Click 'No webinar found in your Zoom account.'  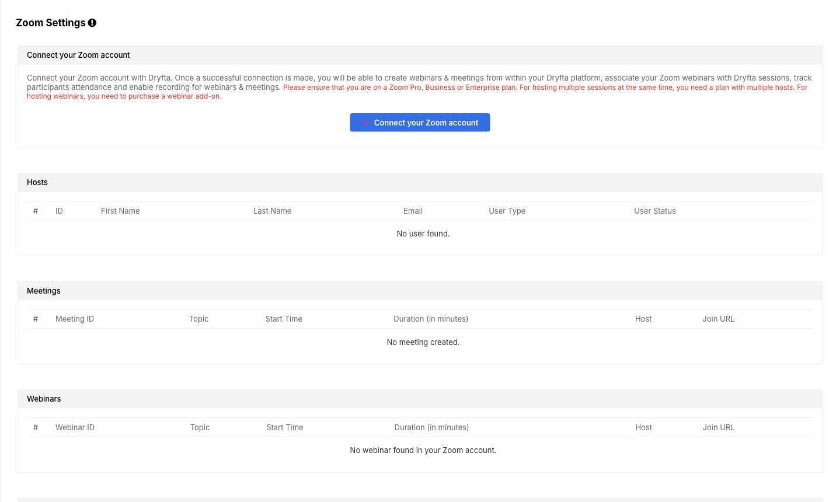[x=423, y=450]
